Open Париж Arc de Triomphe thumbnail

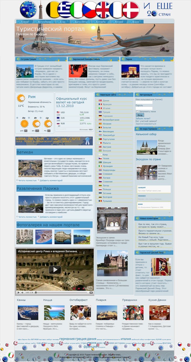130,71
